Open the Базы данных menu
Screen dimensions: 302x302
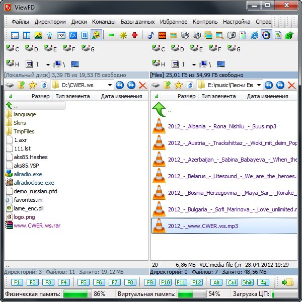[138, 22]
